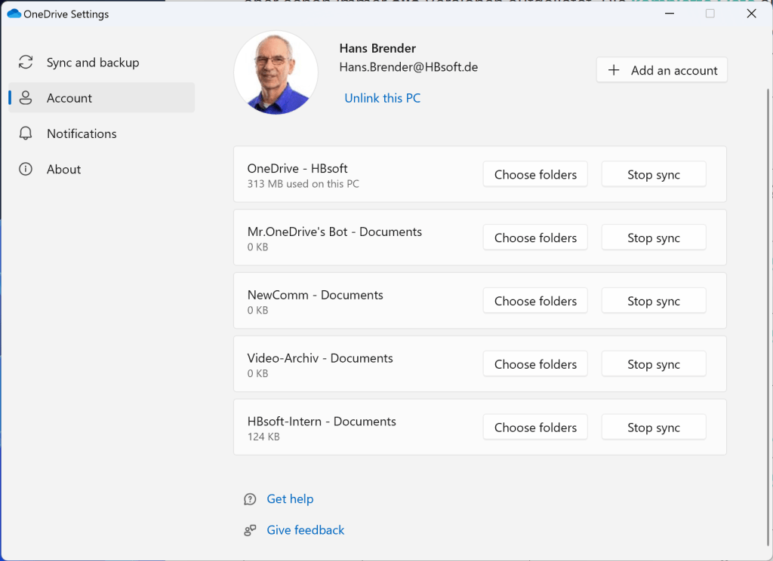Screen dimensions: 773x561
Task: Open the Get help link
Action: 290,499
